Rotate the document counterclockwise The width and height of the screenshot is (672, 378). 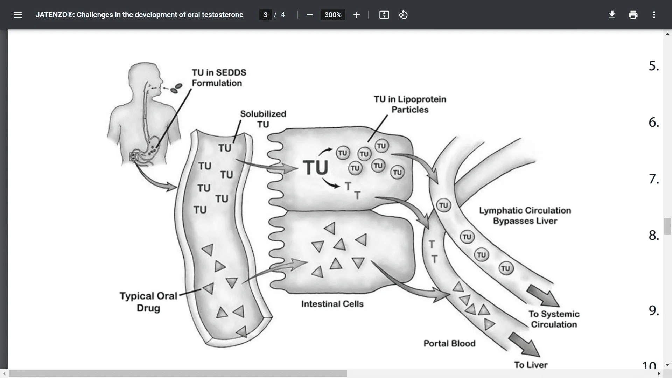click(403, 15)
